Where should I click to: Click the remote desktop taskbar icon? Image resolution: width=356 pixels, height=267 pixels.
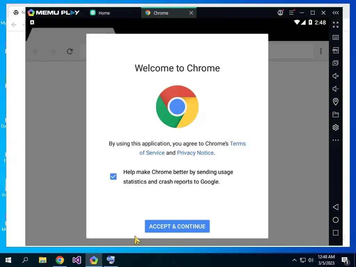111,260
